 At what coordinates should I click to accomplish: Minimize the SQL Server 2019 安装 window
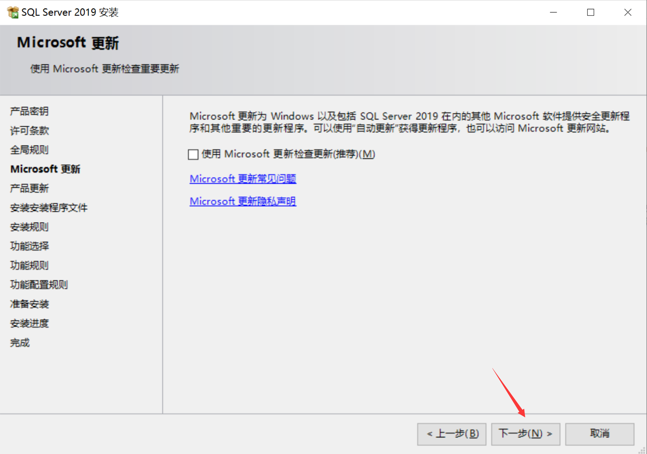554,12
